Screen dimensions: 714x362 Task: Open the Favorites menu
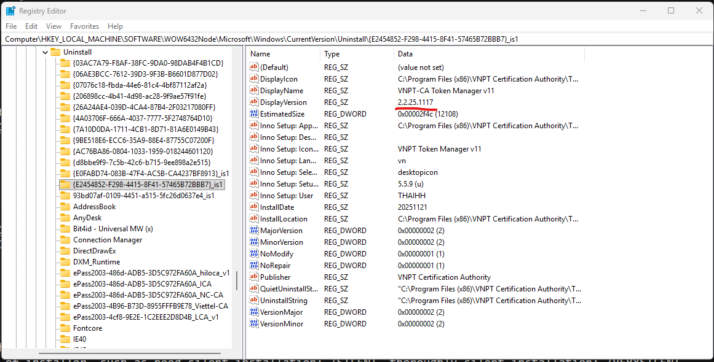point(84,26)
